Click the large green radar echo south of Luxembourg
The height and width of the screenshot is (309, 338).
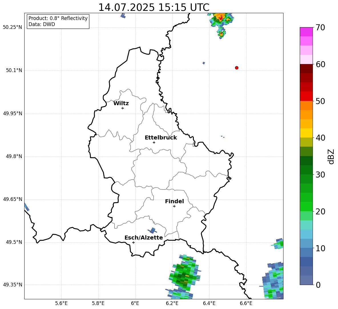click(184, 273)
